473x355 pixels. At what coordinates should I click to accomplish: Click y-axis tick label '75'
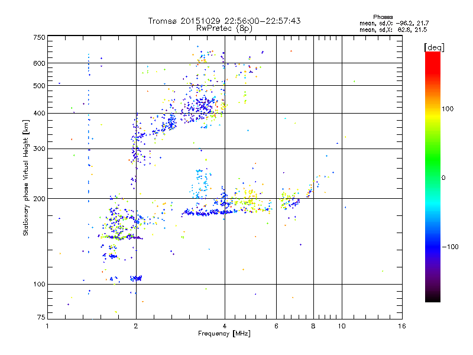(41, 317)
